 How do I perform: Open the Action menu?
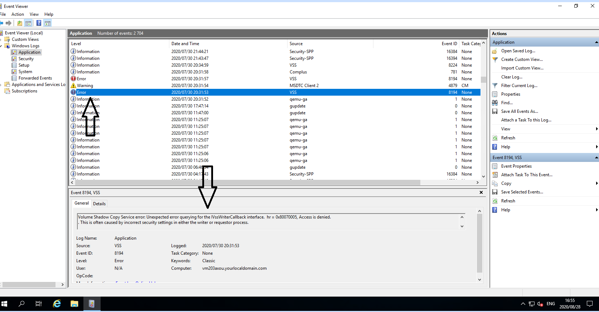tap(18, 14)
